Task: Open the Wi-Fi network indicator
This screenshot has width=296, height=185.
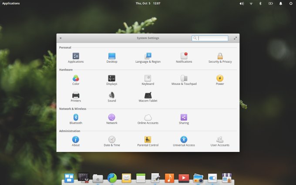Action: point(251,3)
